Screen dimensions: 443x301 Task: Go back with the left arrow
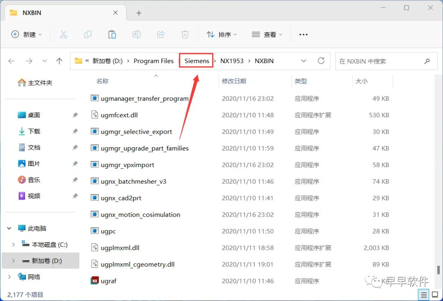pos(11,61)
